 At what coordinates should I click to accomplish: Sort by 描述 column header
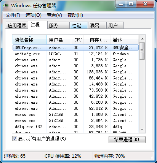coord(124,40)
